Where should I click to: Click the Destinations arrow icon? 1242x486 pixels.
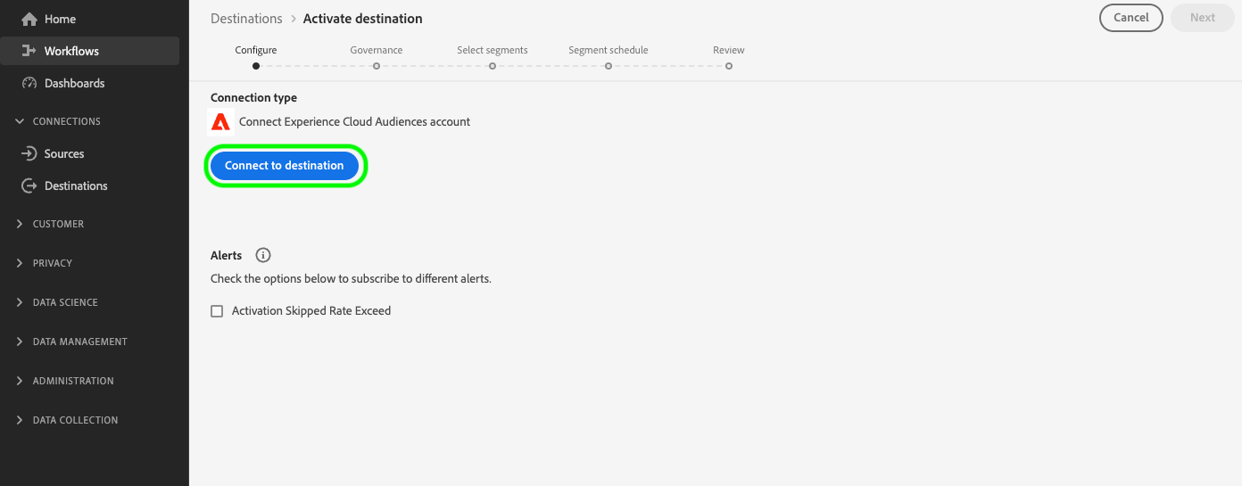click(x=29, y=185)
